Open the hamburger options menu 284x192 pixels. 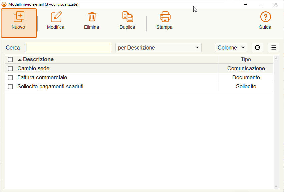pyautogui.click(x=274, y=47)
